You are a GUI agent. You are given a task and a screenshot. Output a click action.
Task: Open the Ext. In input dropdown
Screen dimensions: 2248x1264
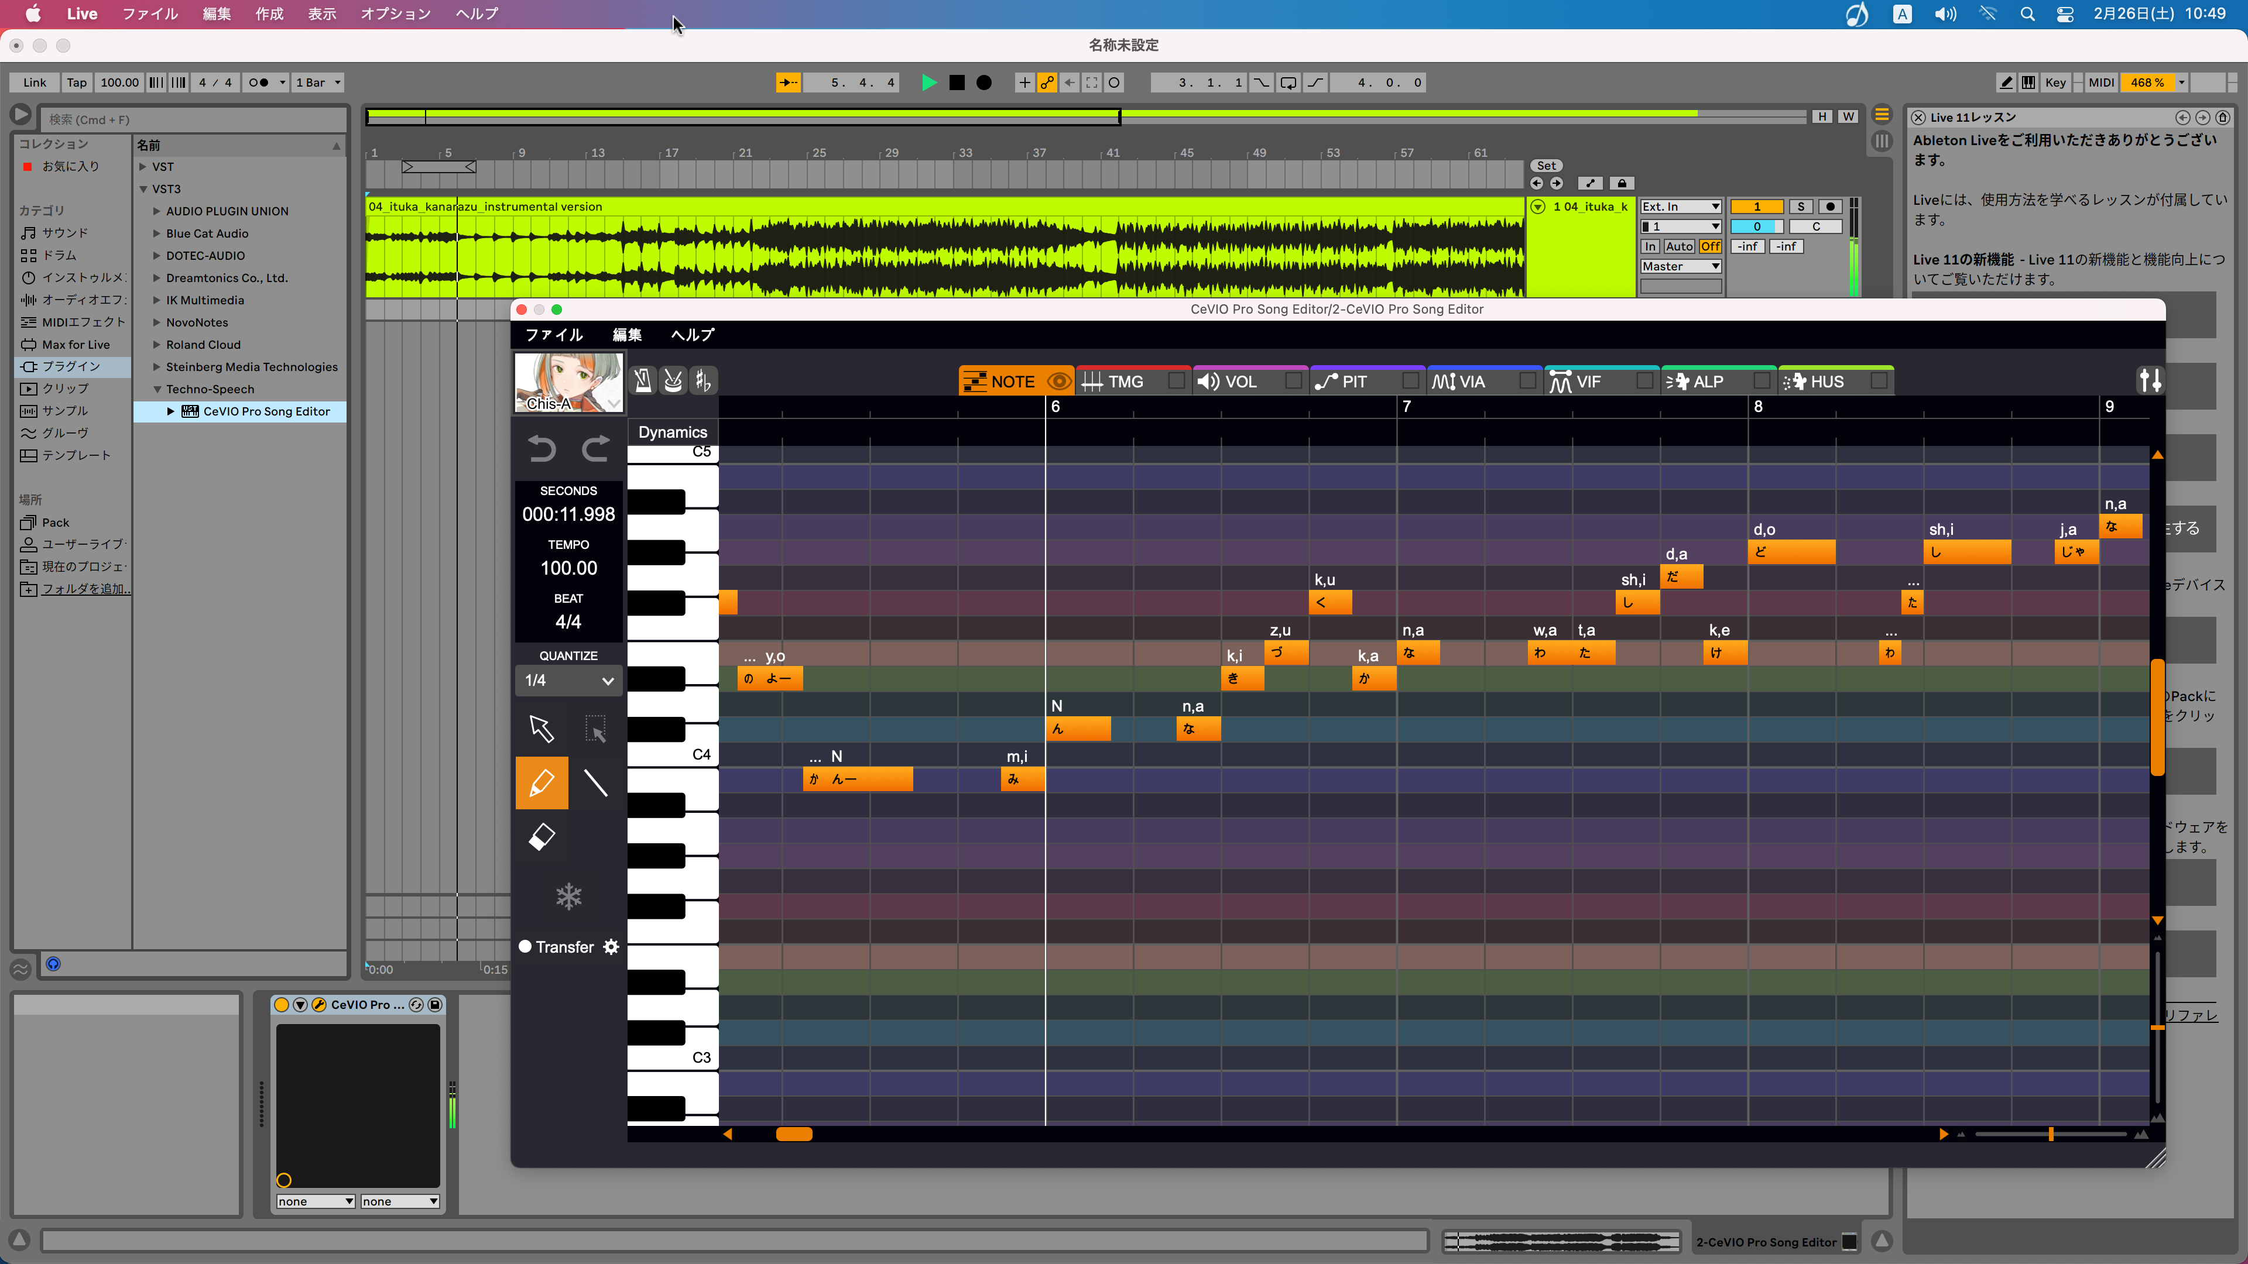point(1680,207)
